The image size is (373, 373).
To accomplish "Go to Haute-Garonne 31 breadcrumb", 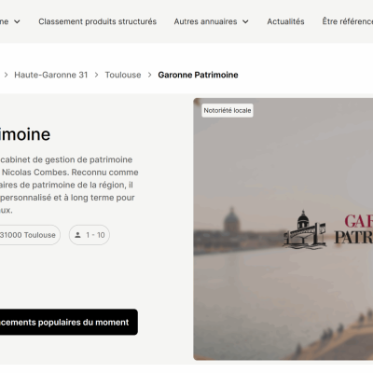I will coord(51,75).
